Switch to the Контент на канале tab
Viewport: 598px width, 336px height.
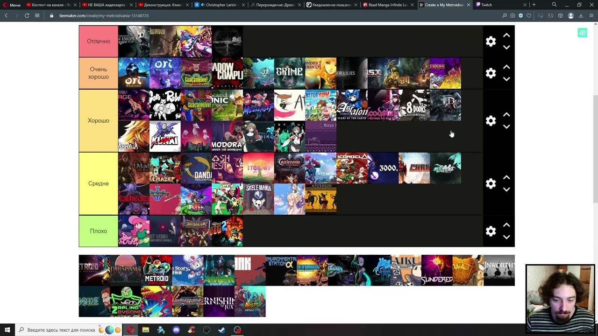pos(51,5)
